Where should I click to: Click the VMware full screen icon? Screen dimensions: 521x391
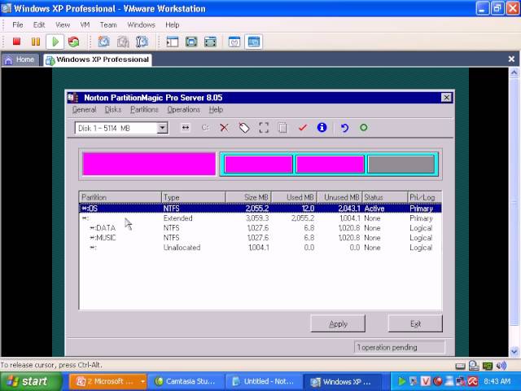point(191,42)
